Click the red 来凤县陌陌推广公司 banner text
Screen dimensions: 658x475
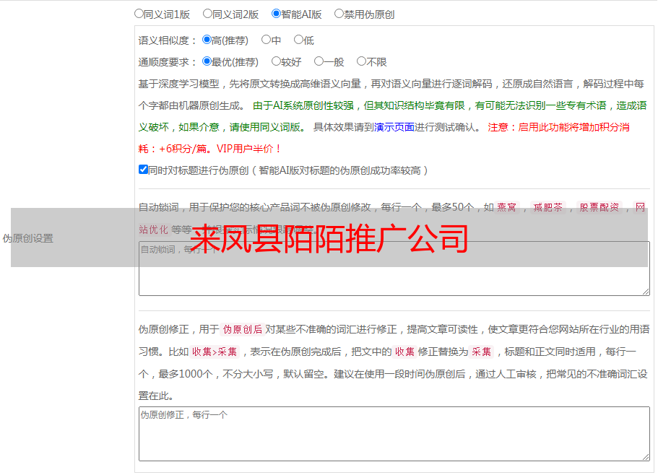[x=329, y=238]
